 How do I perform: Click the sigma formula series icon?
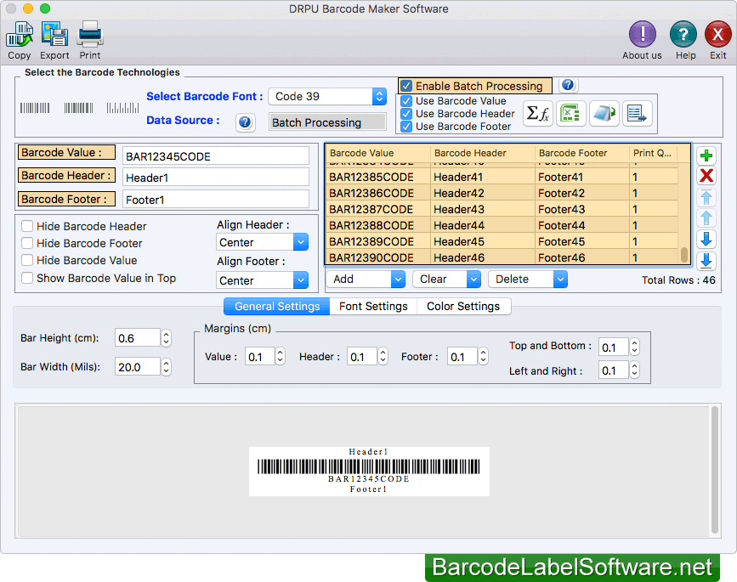point(536,113)
